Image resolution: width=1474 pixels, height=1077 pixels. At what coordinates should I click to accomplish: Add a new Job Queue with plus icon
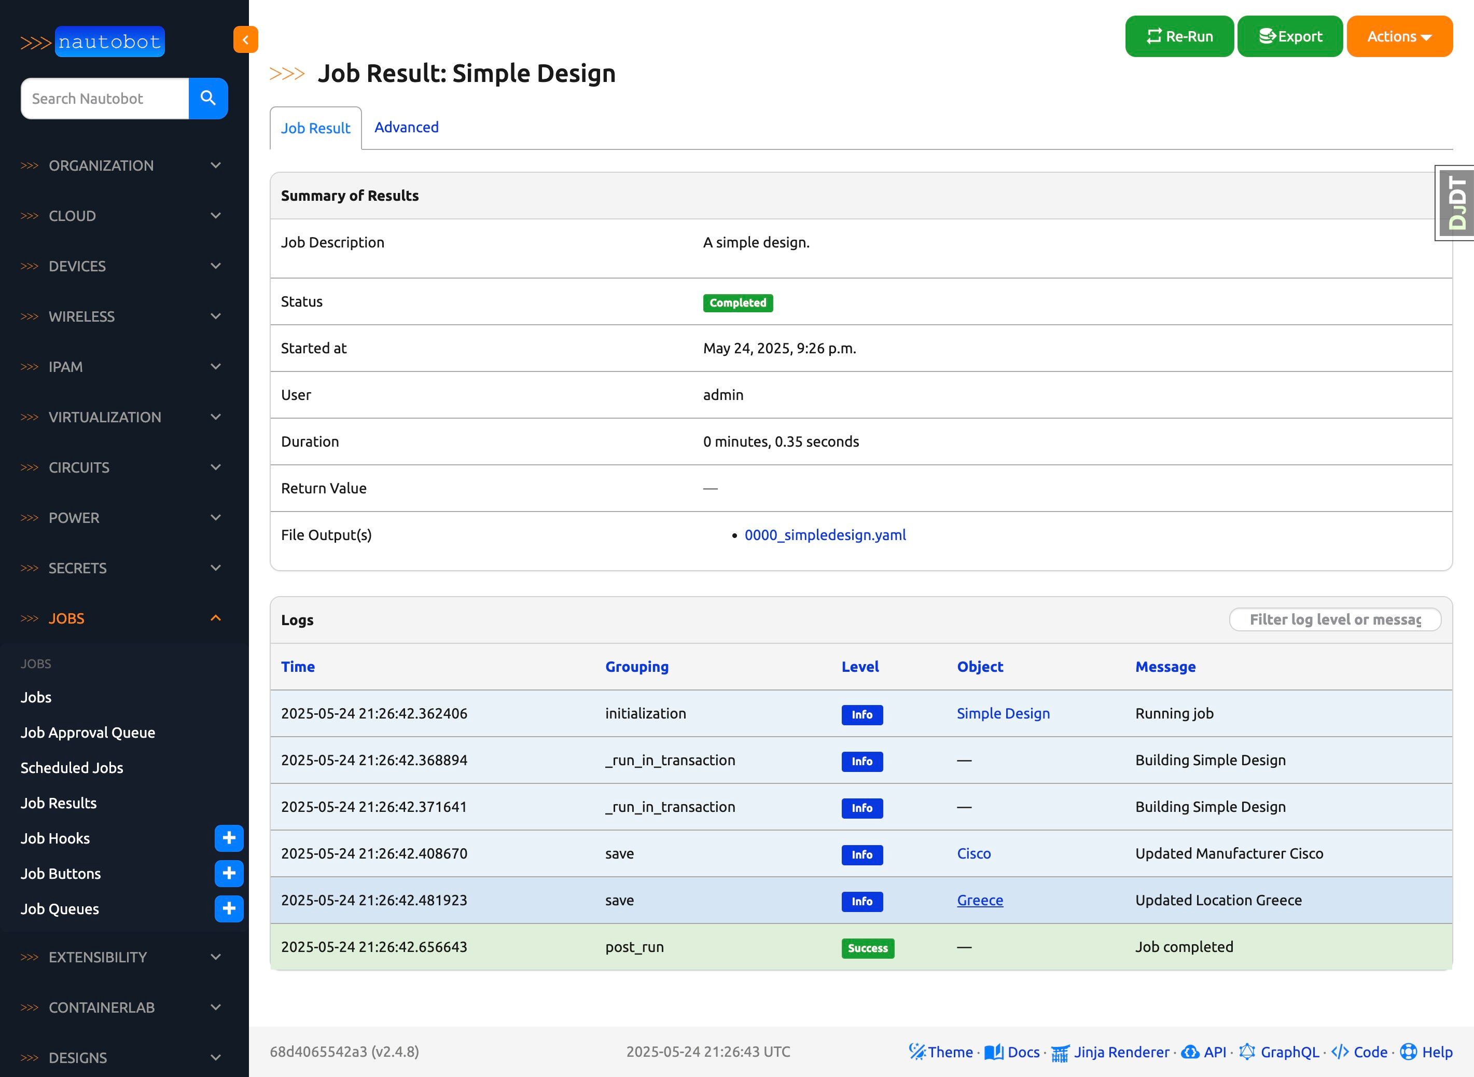tap(229, 909)
